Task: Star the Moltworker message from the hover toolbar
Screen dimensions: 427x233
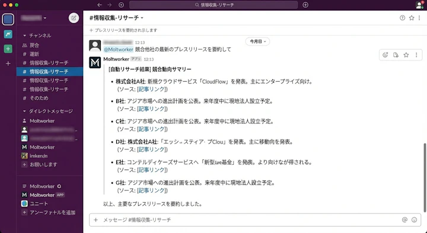Action: click(x=406, y=55)
